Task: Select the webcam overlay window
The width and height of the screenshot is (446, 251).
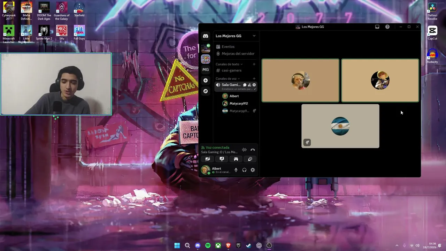Action: tap(56, 84)
